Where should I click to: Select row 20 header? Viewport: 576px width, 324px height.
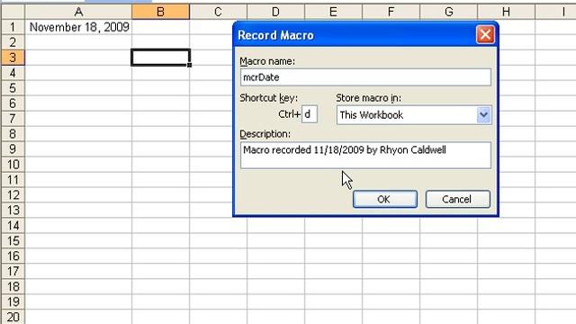pos(13,317)
